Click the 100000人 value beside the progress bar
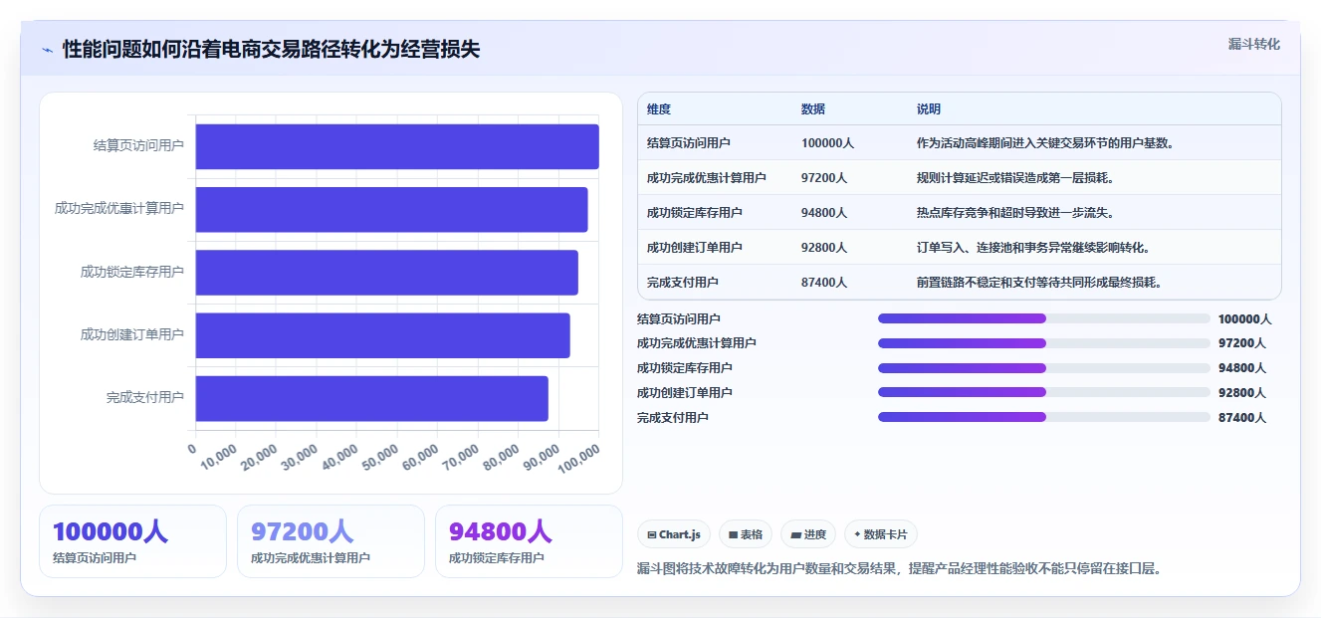 [1245, 319]
